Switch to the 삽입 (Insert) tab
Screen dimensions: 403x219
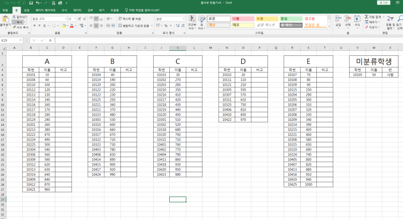(27, 10)
